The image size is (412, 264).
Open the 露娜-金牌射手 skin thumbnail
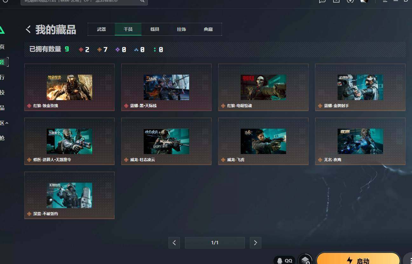point(360,87)
